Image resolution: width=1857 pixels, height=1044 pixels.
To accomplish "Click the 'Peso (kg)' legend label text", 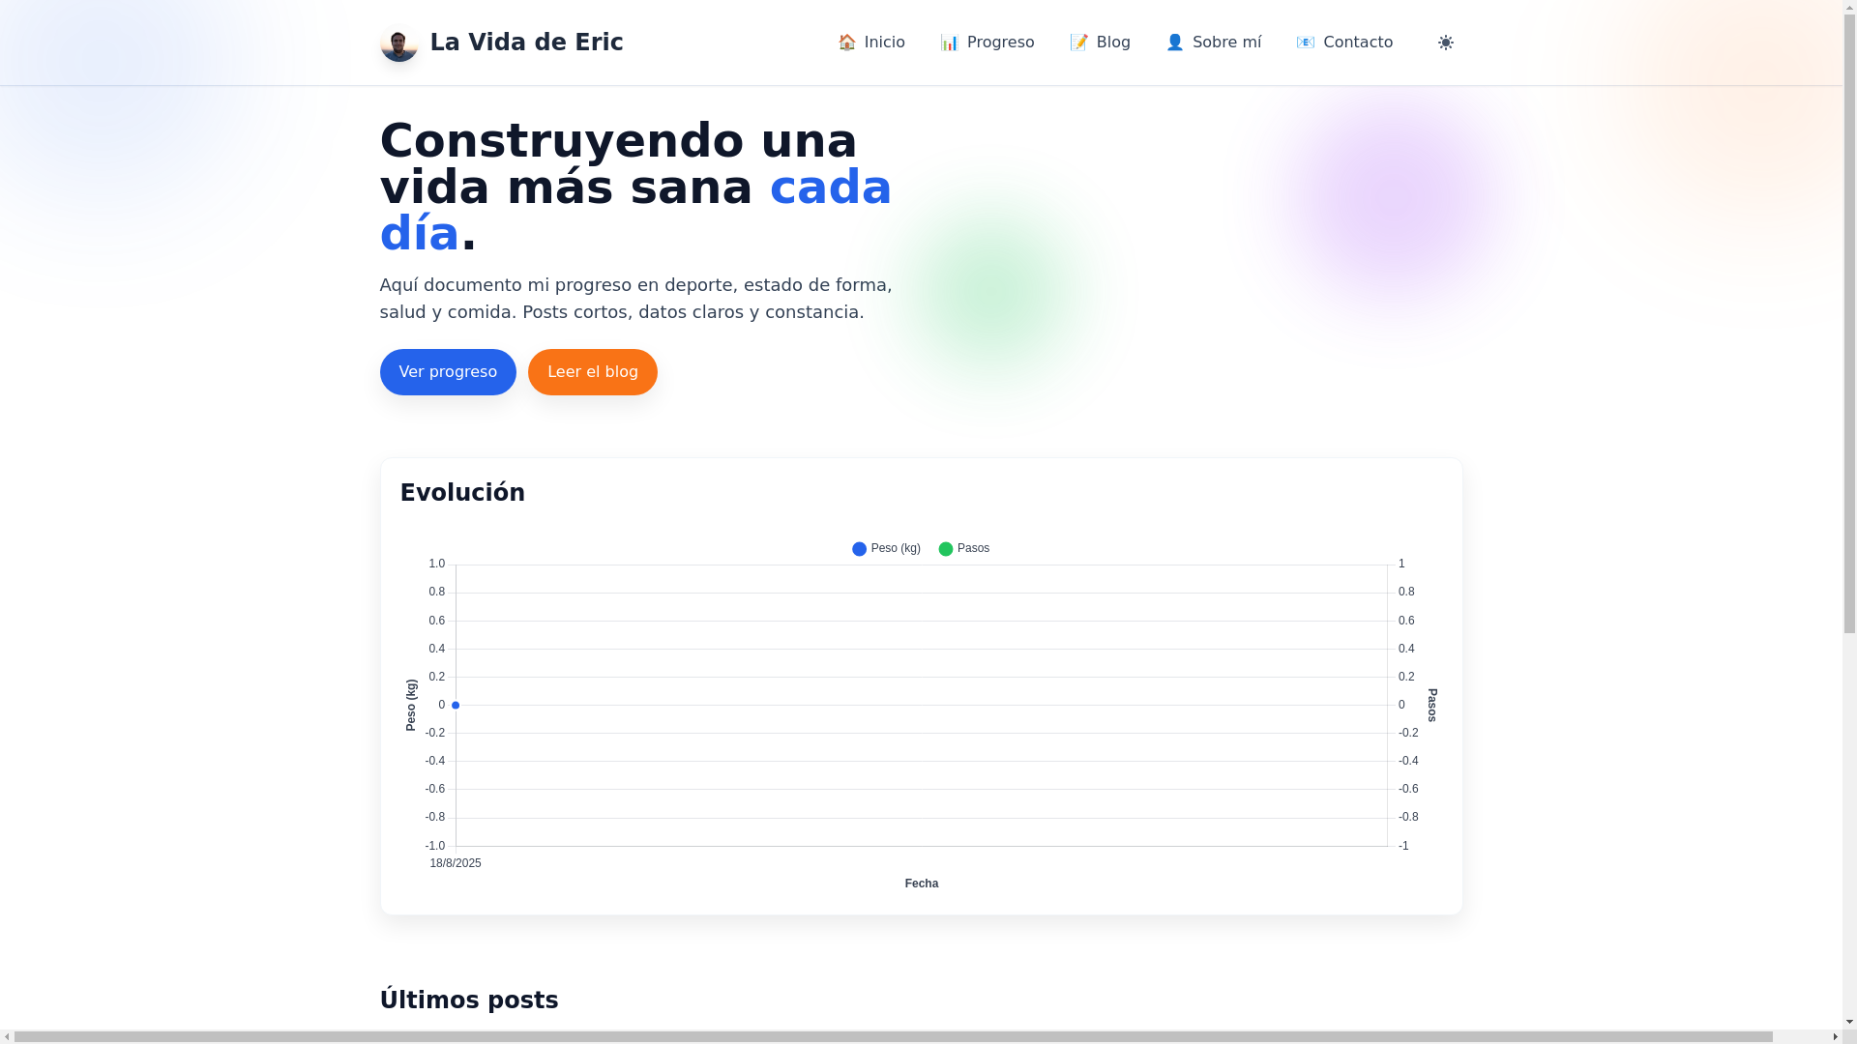I will coord(896,548).
